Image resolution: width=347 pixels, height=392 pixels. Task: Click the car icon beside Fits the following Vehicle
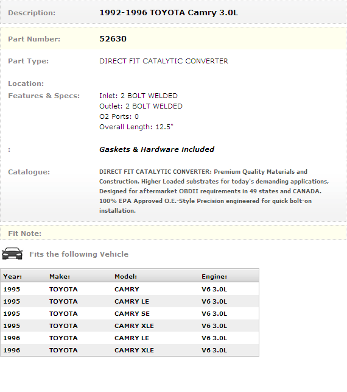12,254
